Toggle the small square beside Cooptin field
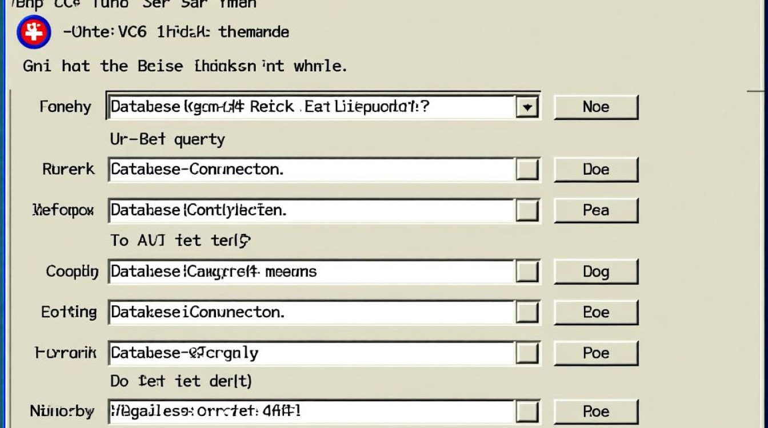 pos(527,272)
